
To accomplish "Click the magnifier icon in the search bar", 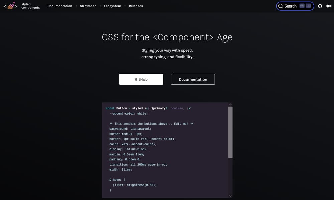I will coord(281,6).
